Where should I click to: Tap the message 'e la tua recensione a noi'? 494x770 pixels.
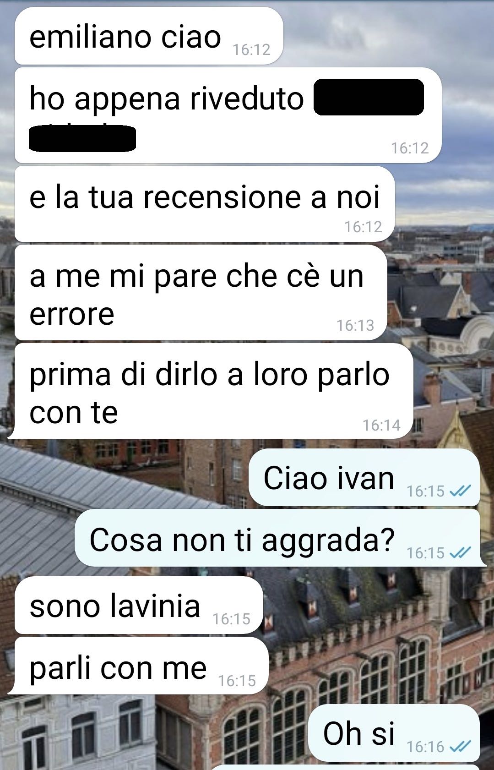click(x=205, y=204)
